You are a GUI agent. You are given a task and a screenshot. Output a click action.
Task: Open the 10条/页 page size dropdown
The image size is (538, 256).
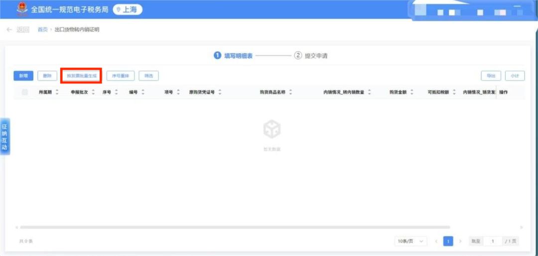(411, 241)
